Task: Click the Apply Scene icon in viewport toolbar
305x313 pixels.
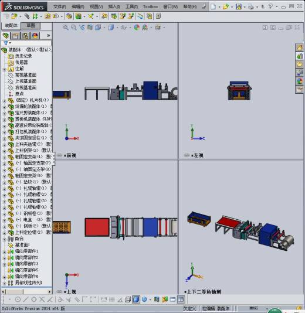Action: tap(145, 28)
